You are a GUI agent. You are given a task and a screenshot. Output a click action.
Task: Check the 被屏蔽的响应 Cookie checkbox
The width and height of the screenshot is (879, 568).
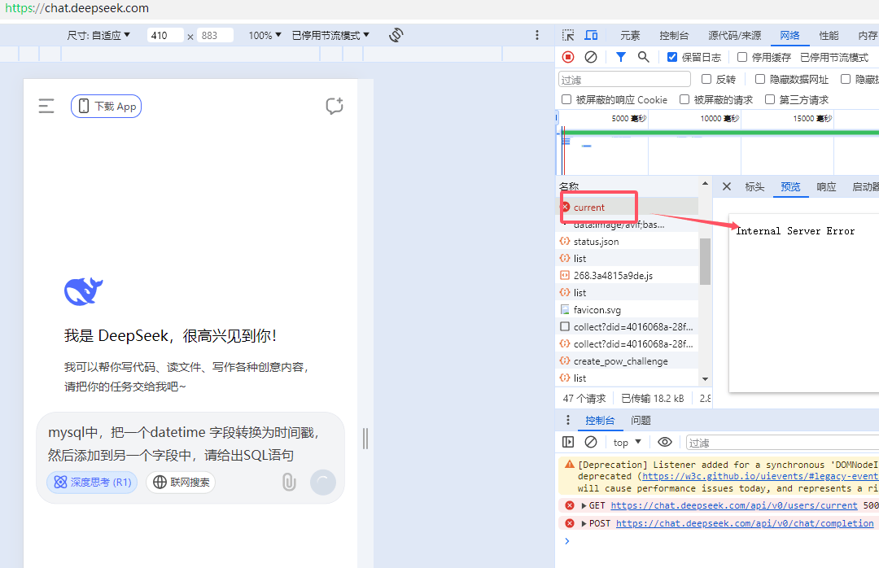566,99
